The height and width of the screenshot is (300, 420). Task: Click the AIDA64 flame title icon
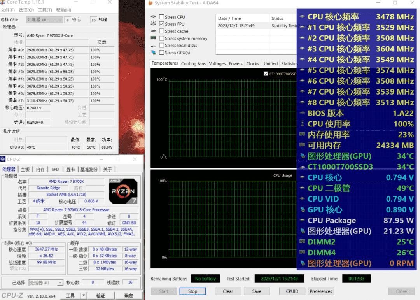point(150,3)
